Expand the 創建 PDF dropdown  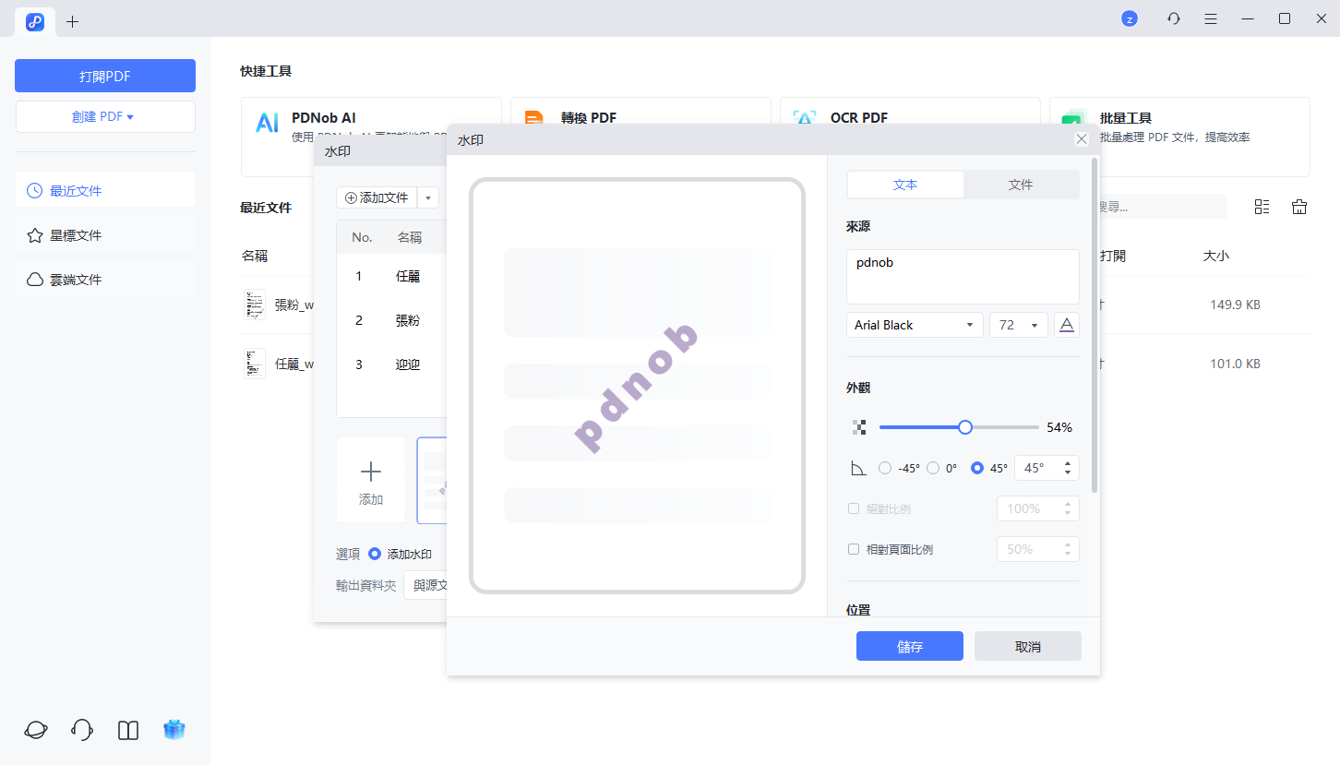coord(105,117)
